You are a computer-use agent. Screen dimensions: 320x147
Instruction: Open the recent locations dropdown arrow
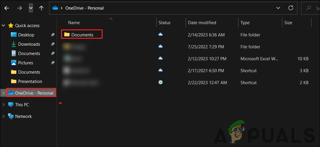31,8
